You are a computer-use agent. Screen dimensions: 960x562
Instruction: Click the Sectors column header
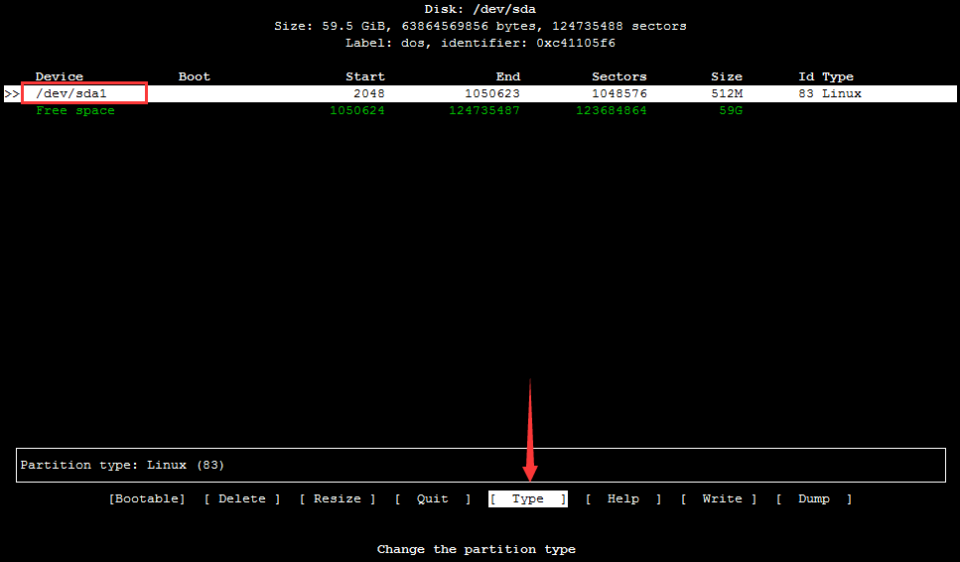[x=618, y=76]
